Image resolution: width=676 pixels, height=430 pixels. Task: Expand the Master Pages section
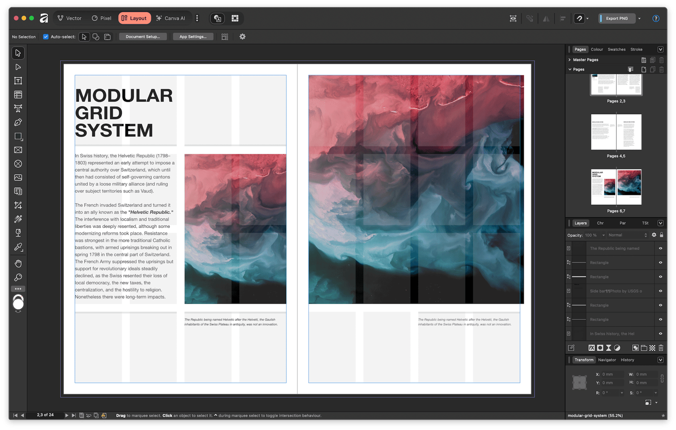tap(570, 60)
